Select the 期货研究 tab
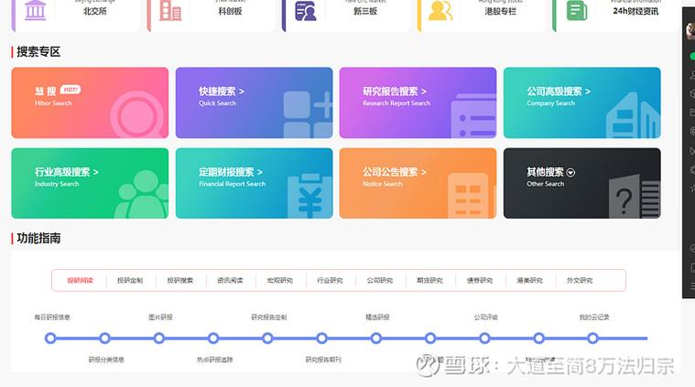The height and width of the screenshot is (387, 695). [x=429, y=280]
